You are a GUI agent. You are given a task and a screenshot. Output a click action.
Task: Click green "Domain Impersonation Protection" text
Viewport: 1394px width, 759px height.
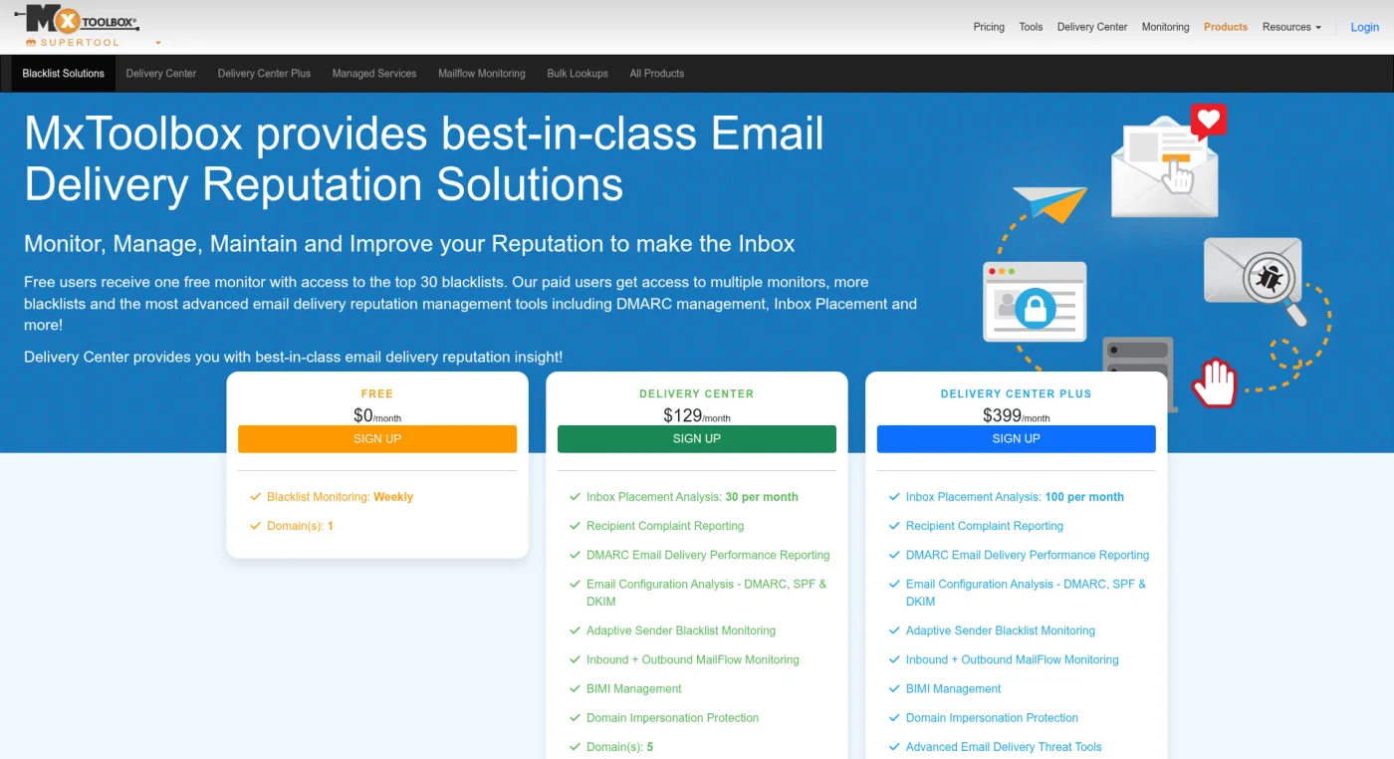(673, 717)
